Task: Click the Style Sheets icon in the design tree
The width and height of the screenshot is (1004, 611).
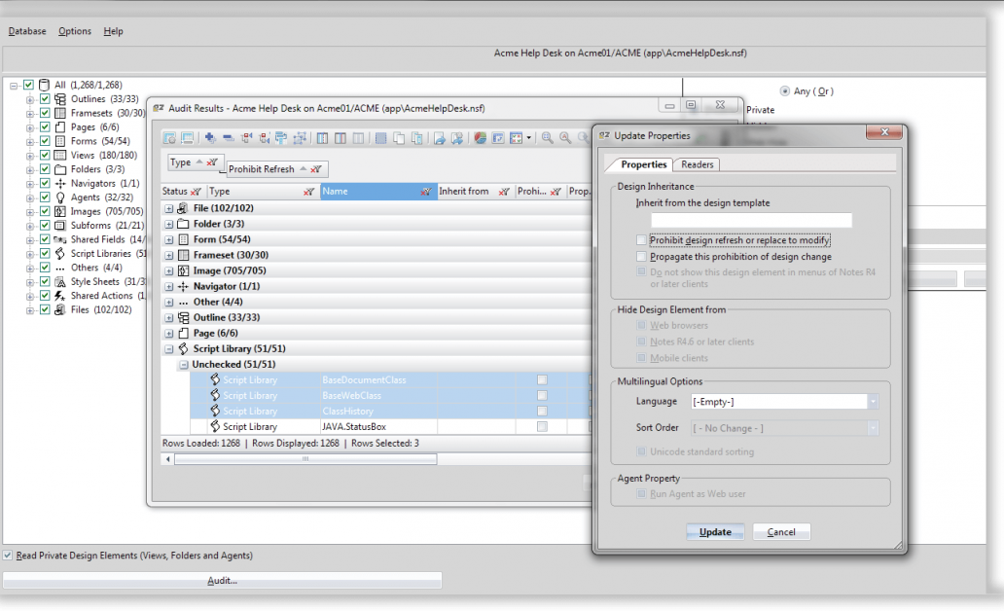Action: (60, 282)
